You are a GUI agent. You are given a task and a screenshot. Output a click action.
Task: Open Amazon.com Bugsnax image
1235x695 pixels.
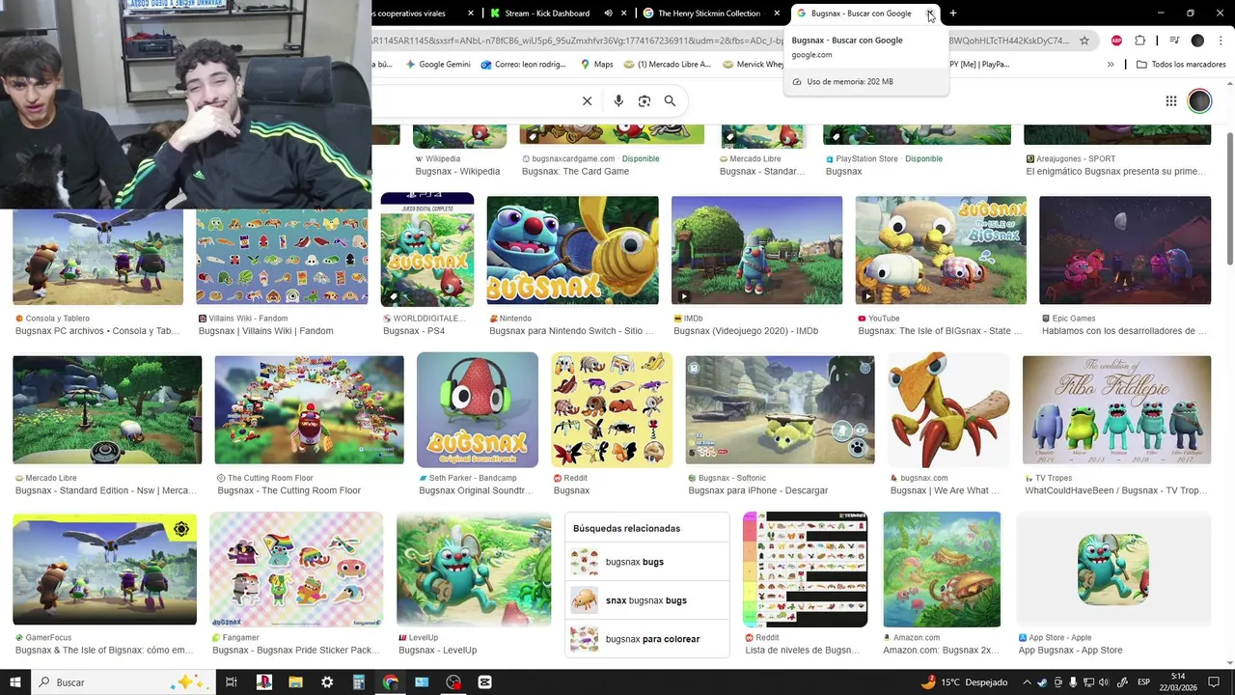click(x=942, y=570)
